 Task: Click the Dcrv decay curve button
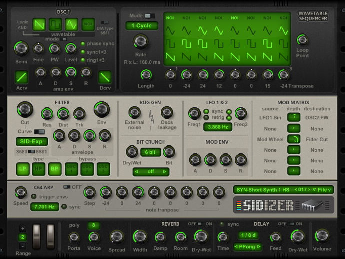(105, 77)
